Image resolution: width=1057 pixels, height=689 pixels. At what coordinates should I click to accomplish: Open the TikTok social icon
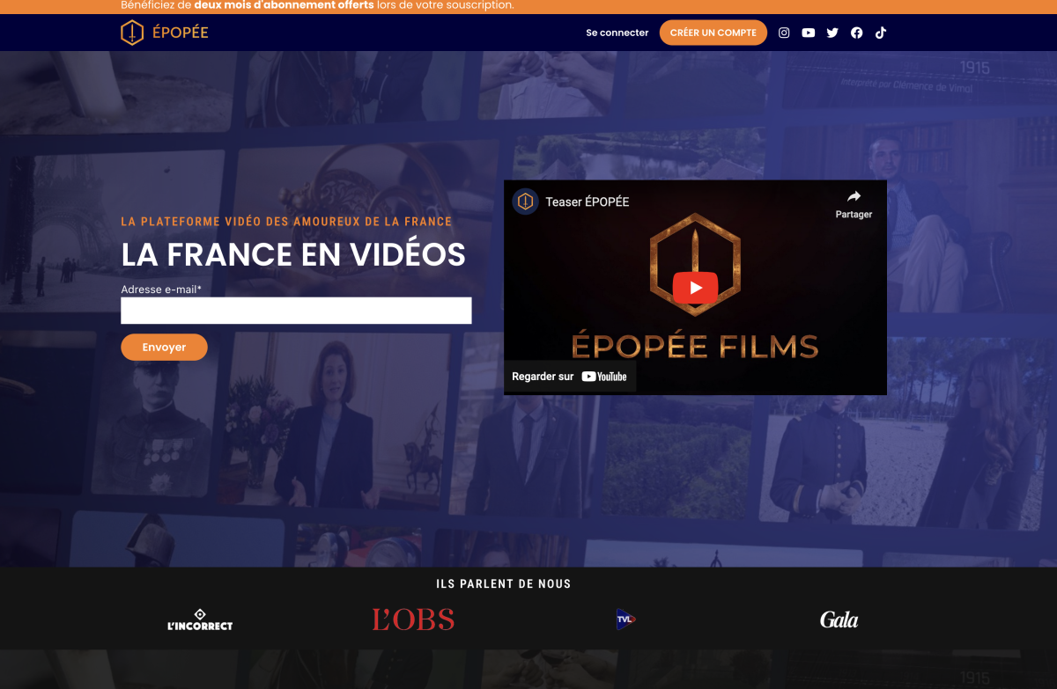(x=881, y=33)
